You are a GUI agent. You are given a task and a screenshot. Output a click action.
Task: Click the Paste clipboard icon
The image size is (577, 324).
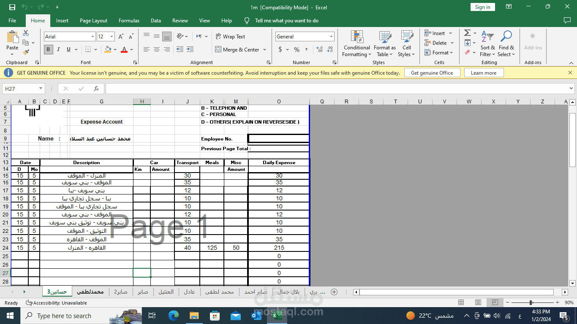click(12, 37)
